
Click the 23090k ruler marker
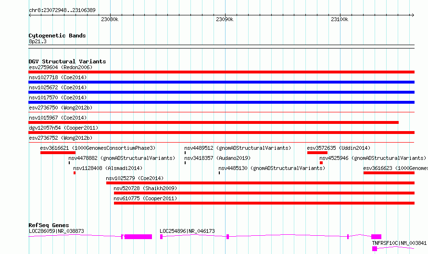(225, 19)
